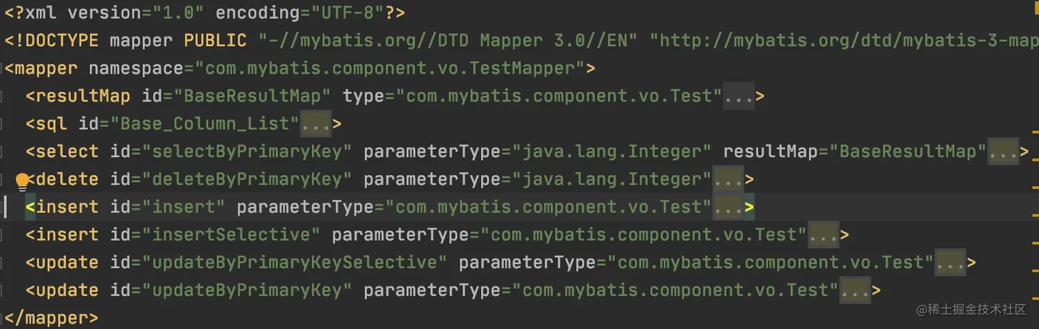
Task: Unfold the updateByPrimaryKey update block
Action: pos(855,291)
